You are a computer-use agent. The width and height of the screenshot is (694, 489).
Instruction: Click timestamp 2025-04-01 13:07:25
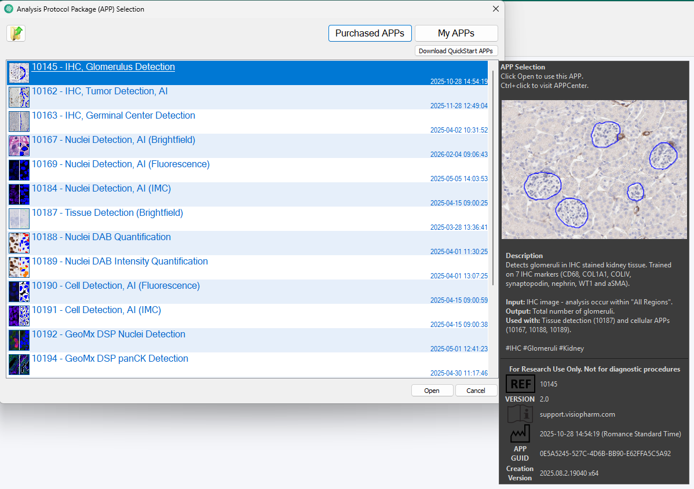459,276
